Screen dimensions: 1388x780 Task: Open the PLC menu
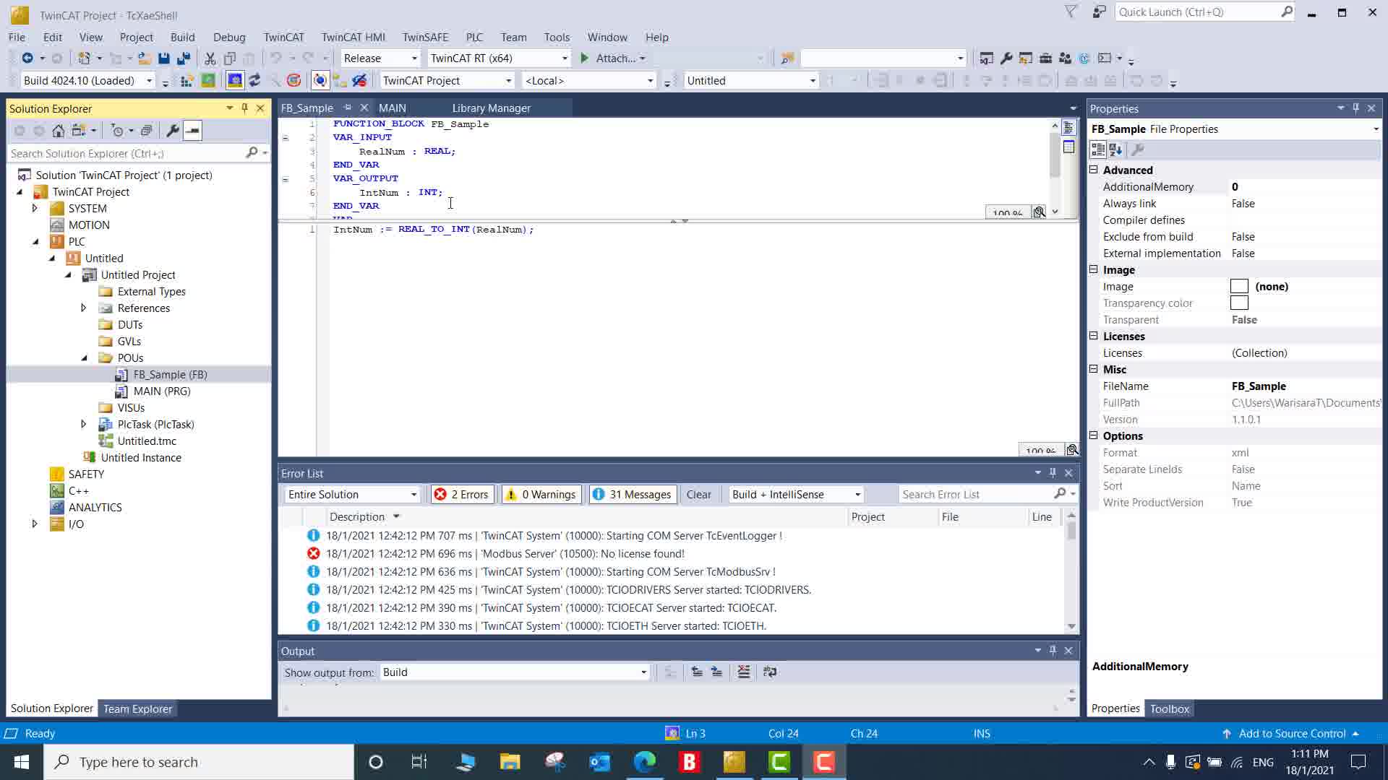pos(474,38)
